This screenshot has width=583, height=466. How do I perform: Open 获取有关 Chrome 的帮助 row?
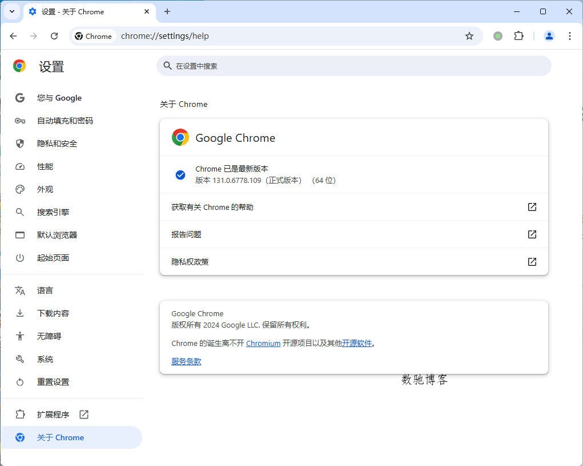pyautogui.click(x=353, y=207)
